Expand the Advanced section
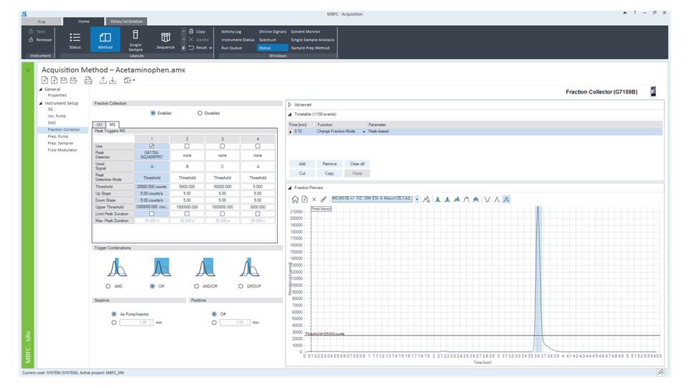Image resolution: width=689 pixels, height=388 pixels. [290, 104]
